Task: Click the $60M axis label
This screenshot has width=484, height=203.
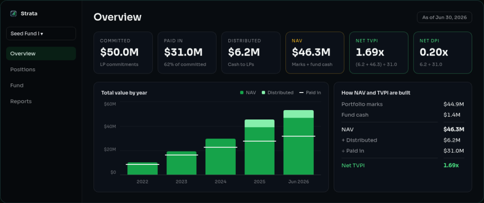Action: pyautogui.click(x=110, y=104)
